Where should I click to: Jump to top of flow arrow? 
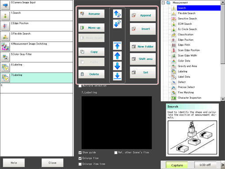coord(117,46)
